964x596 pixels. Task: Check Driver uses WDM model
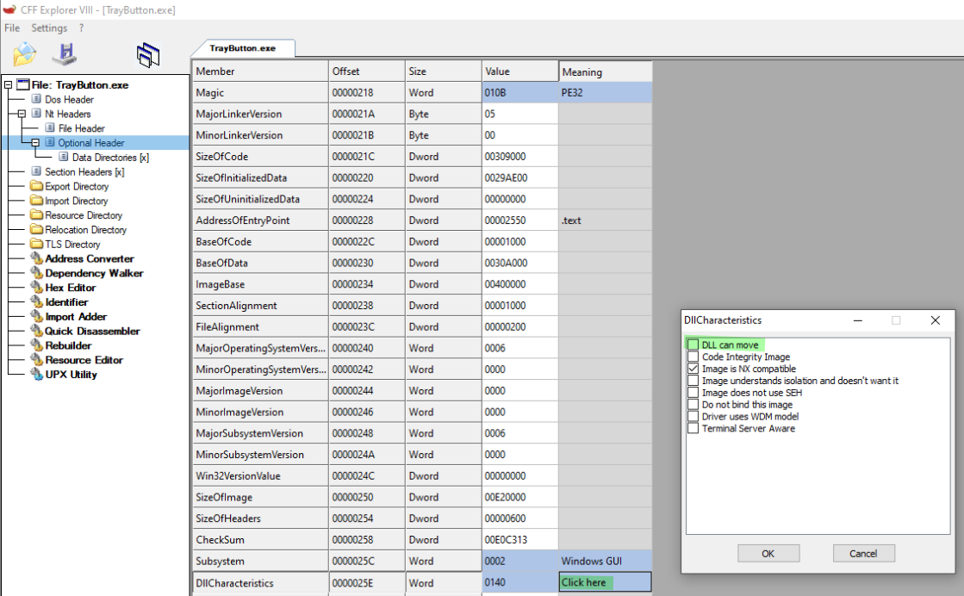point(693,416)
